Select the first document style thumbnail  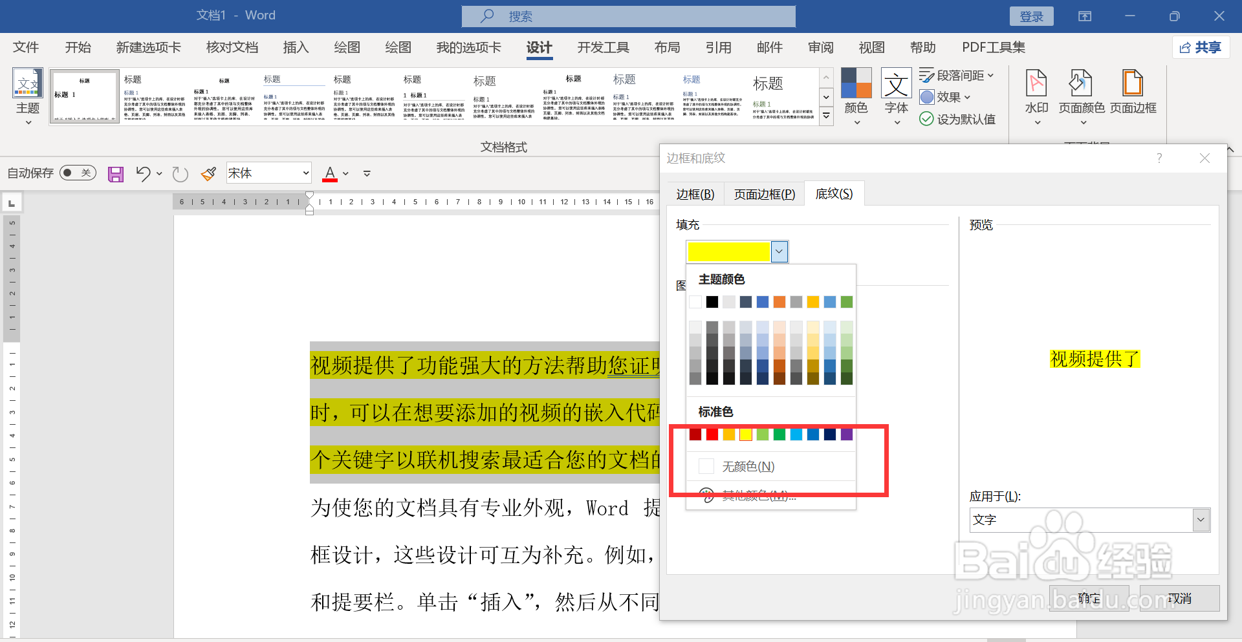point(85,96)
